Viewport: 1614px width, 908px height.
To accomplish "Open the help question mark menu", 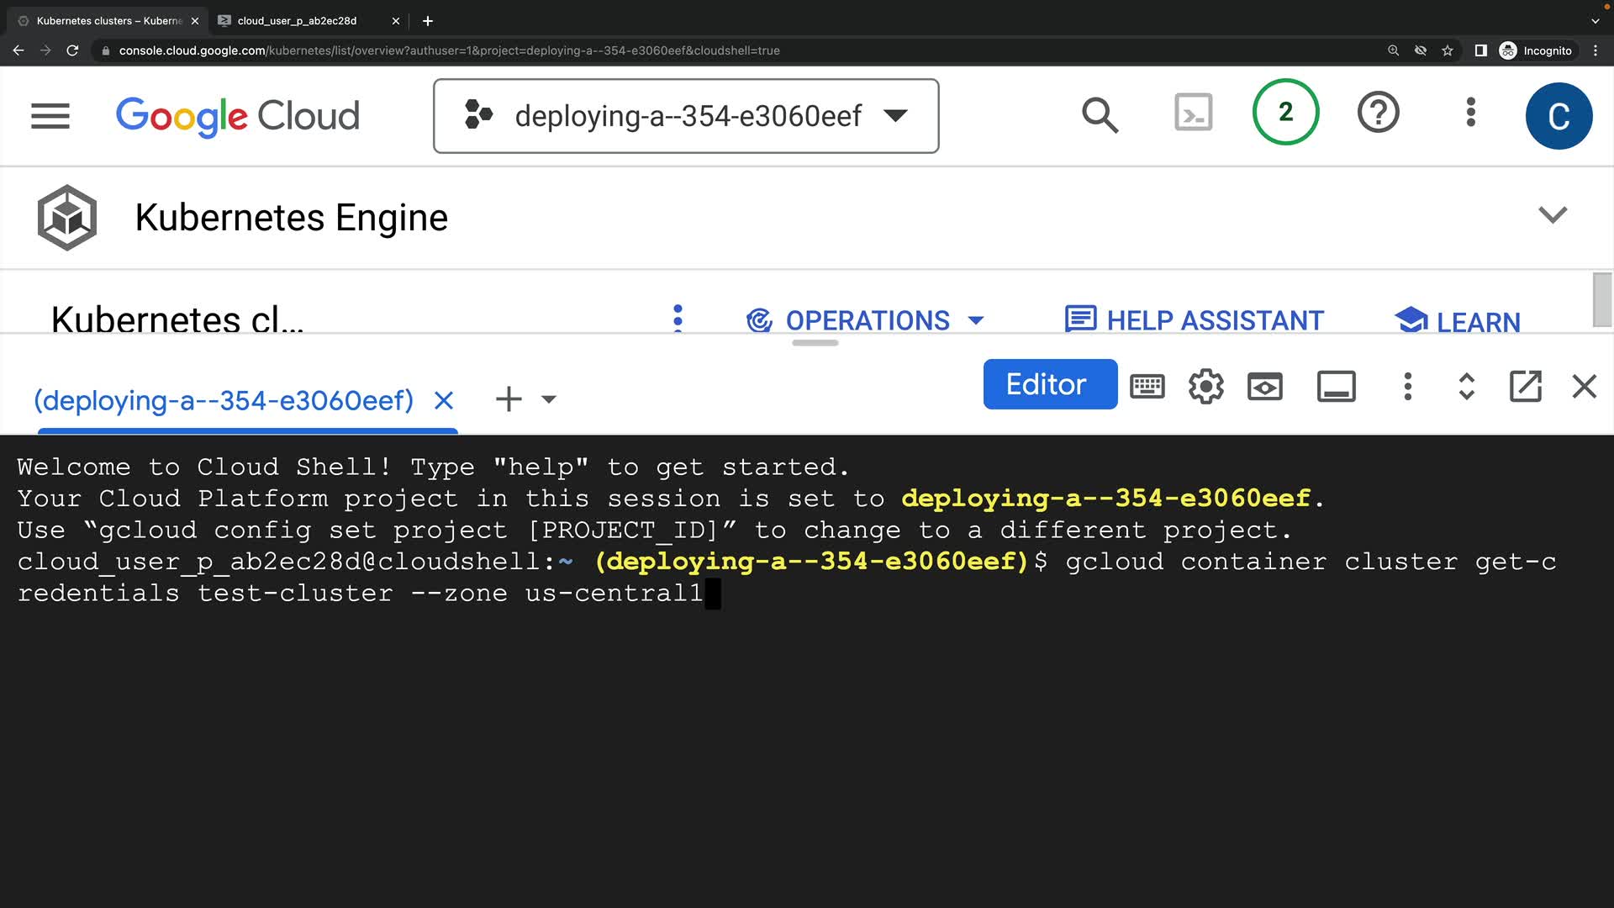I will [1378, 113].
